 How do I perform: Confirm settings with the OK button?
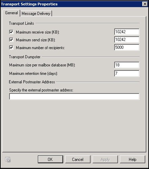pos(50,160)
